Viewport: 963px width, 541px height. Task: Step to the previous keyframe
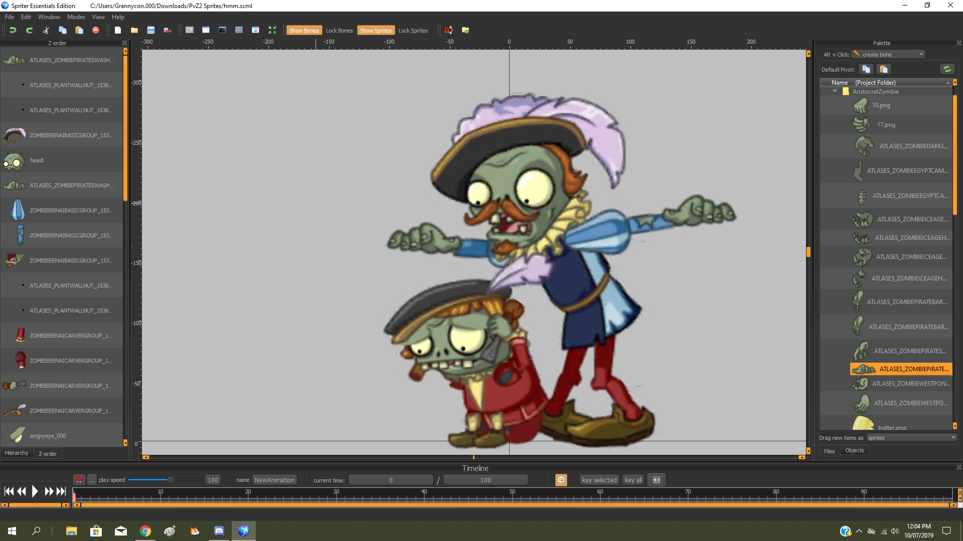point(22,491)
